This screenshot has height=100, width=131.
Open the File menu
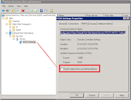pyautogui.click(x=4, y=6)
